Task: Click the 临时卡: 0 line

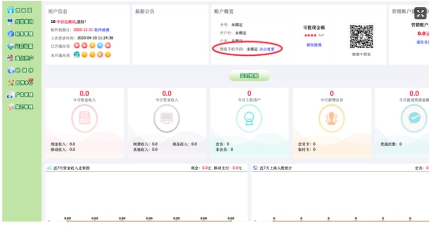Action: pyautogui.click(x=307, y=150)
